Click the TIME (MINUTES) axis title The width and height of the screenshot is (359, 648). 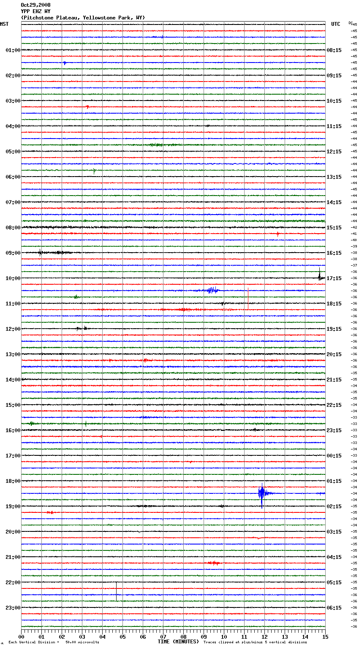(x=178, y=642)
